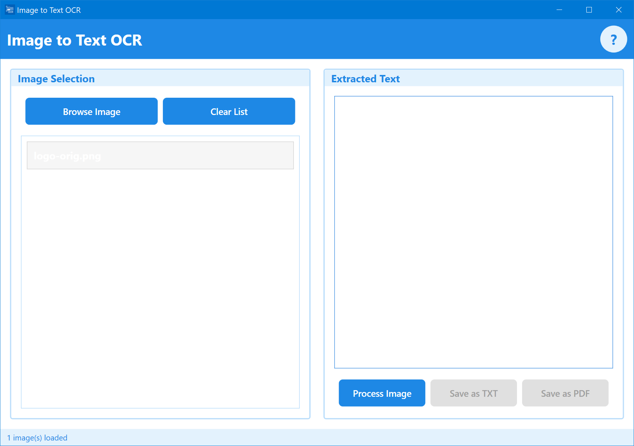Click inside the Extracted Text area
Viewport: 634px width, 446px height.
click(x=473, y=231)
